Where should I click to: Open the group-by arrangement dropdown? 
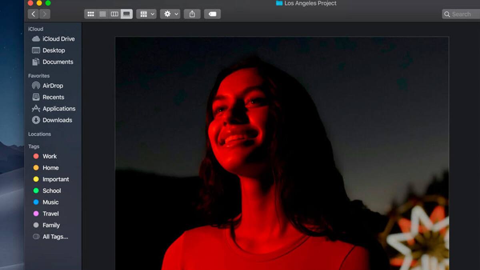tap(146, 14)
